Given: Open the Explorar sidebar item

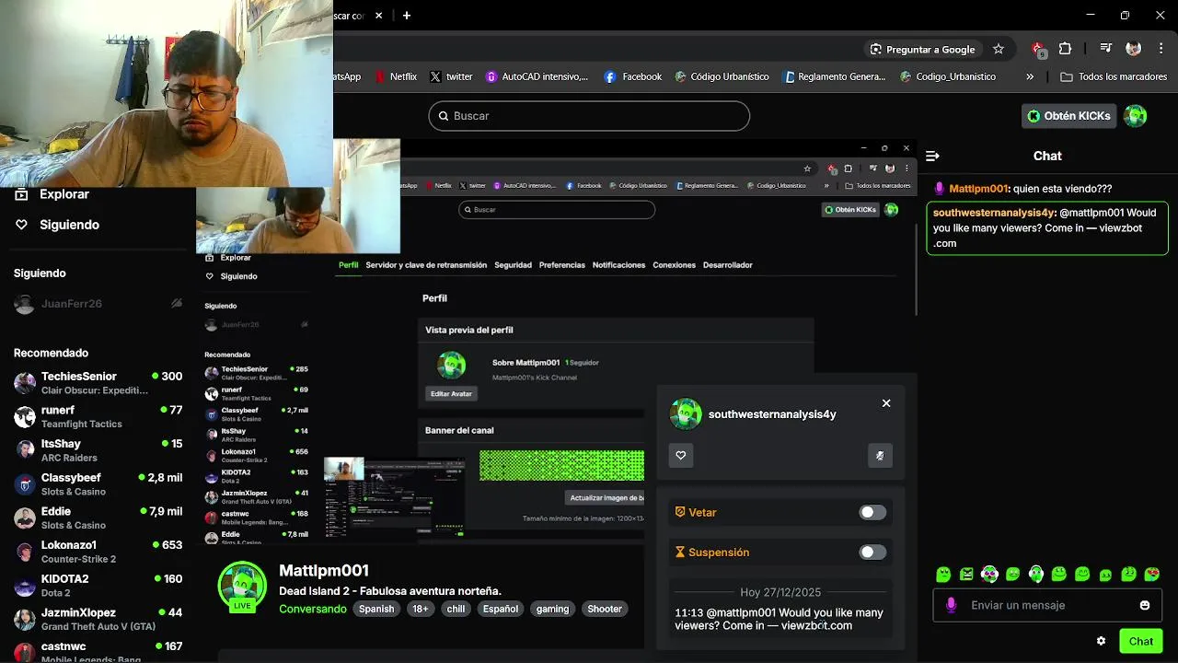Looking at the screenshot, I should pyautogui.click(x=52, y=194).
